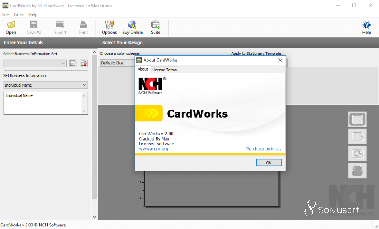
Task: Open the Tools menu
Action: [19, 14]
